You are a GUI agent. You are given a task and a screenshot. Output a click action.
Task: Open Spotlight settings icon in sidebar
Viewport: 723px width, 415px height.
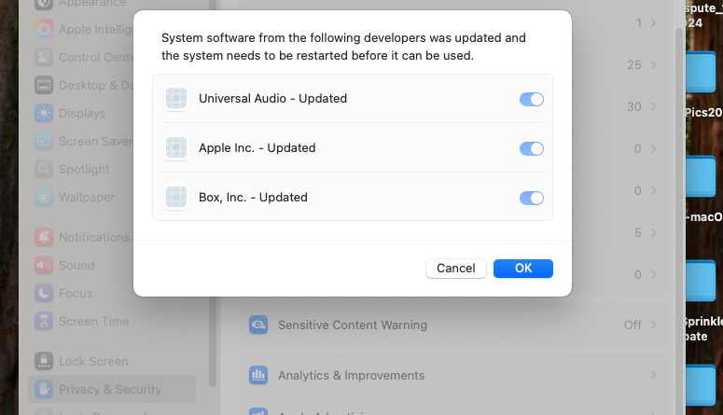click(44, 169)
